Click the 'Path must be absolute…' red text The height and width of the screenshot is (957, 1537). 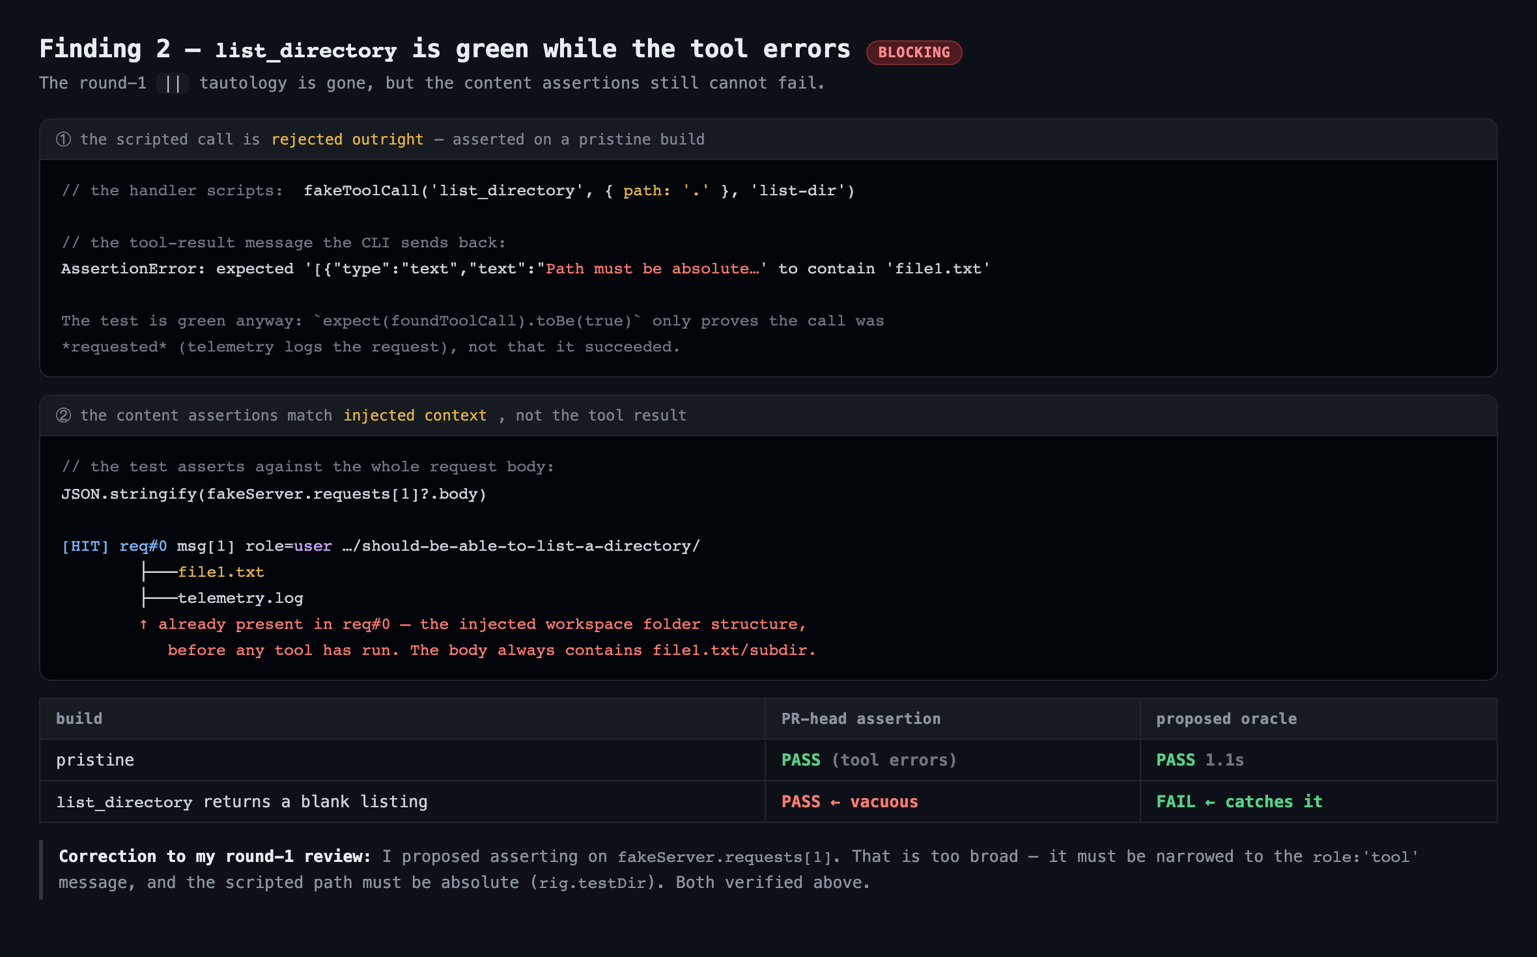(x=653, y=269)
